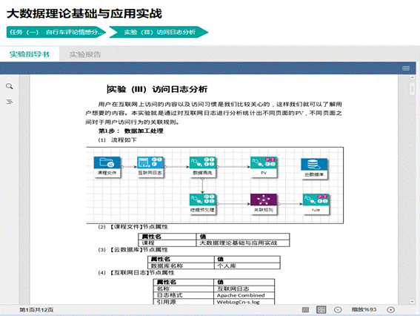Click the 互联网日志 node in flowchart
The height and width of the screenshot is (316, 420).
point(150,167)
